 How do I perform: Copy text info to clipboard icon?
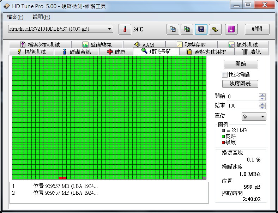tap(173, 29)
